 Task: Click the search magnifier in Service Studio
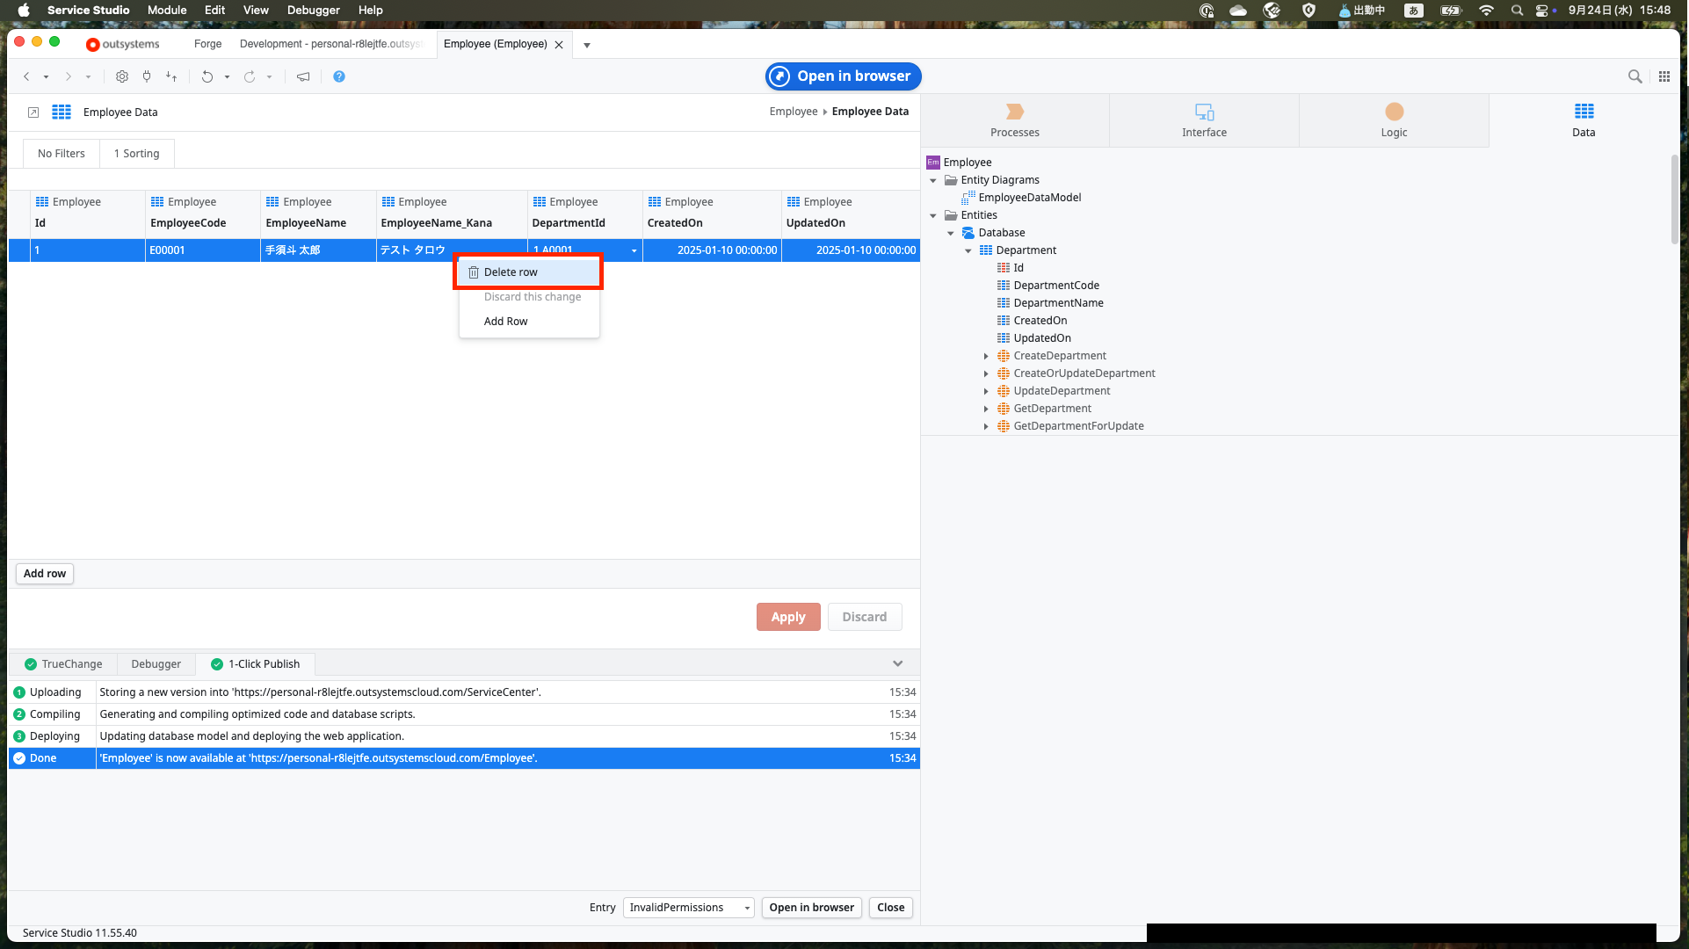1635,76
